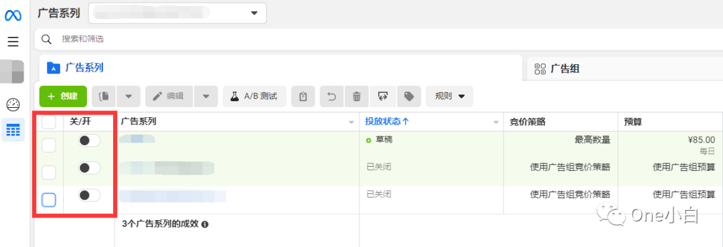Click the 广告系列 blue folder icon
The image size is (723, 247).
click(x=54, y=68)
